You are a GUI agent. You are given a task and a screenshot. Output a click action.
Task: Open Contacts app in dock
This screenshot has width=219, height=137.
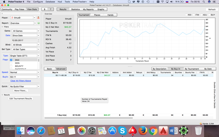(x=51, y=131)
